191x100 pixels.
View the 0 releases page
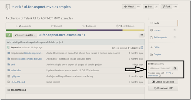89,26
